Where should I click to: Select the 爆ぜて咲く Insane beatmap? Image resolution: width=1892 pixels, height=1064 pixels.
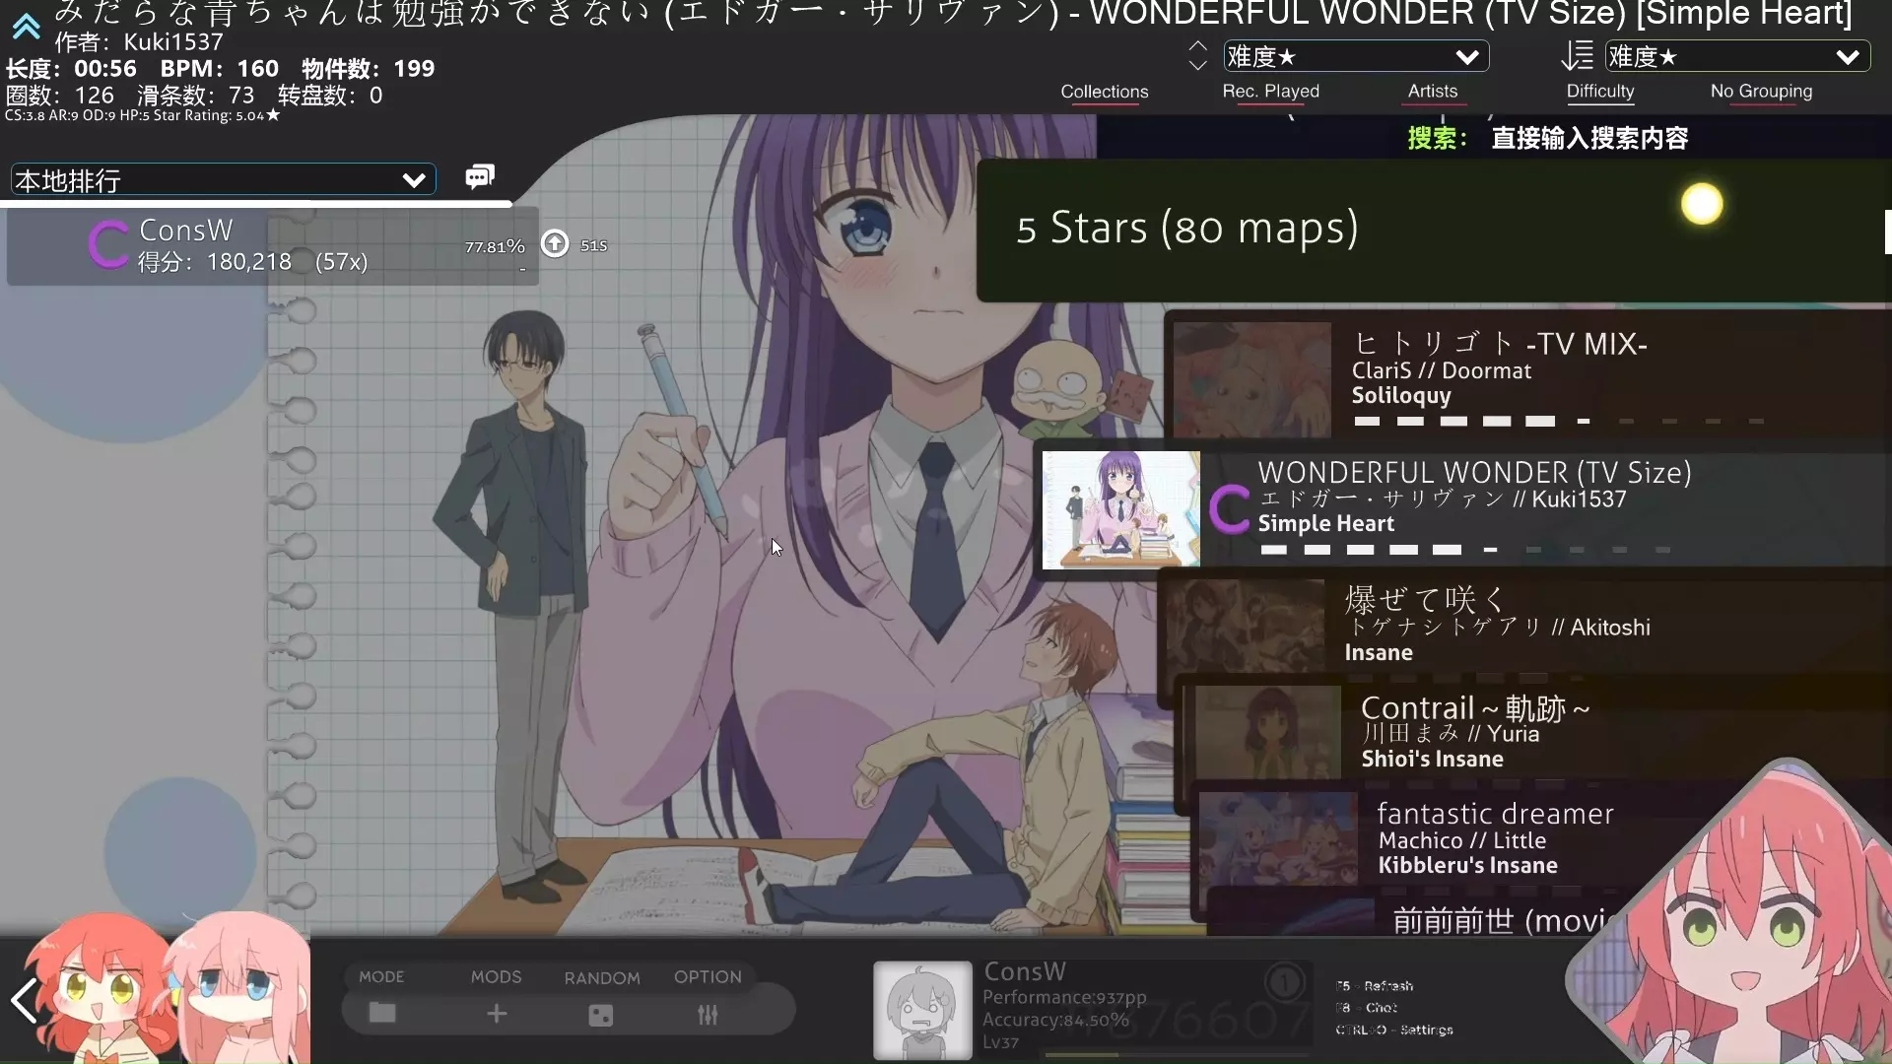(1525, 625)
